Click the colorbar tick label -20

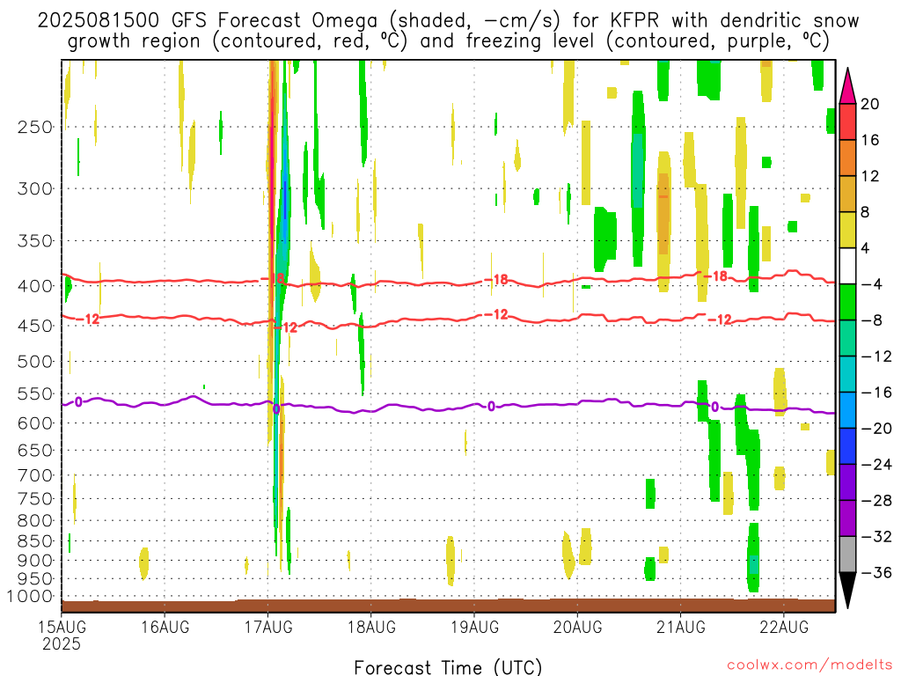tap(877, 429)
